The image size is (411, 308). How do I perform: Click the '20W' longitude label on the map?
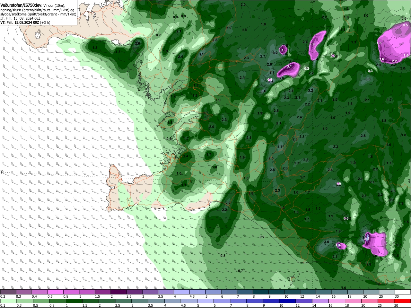(x=313, y=2)
